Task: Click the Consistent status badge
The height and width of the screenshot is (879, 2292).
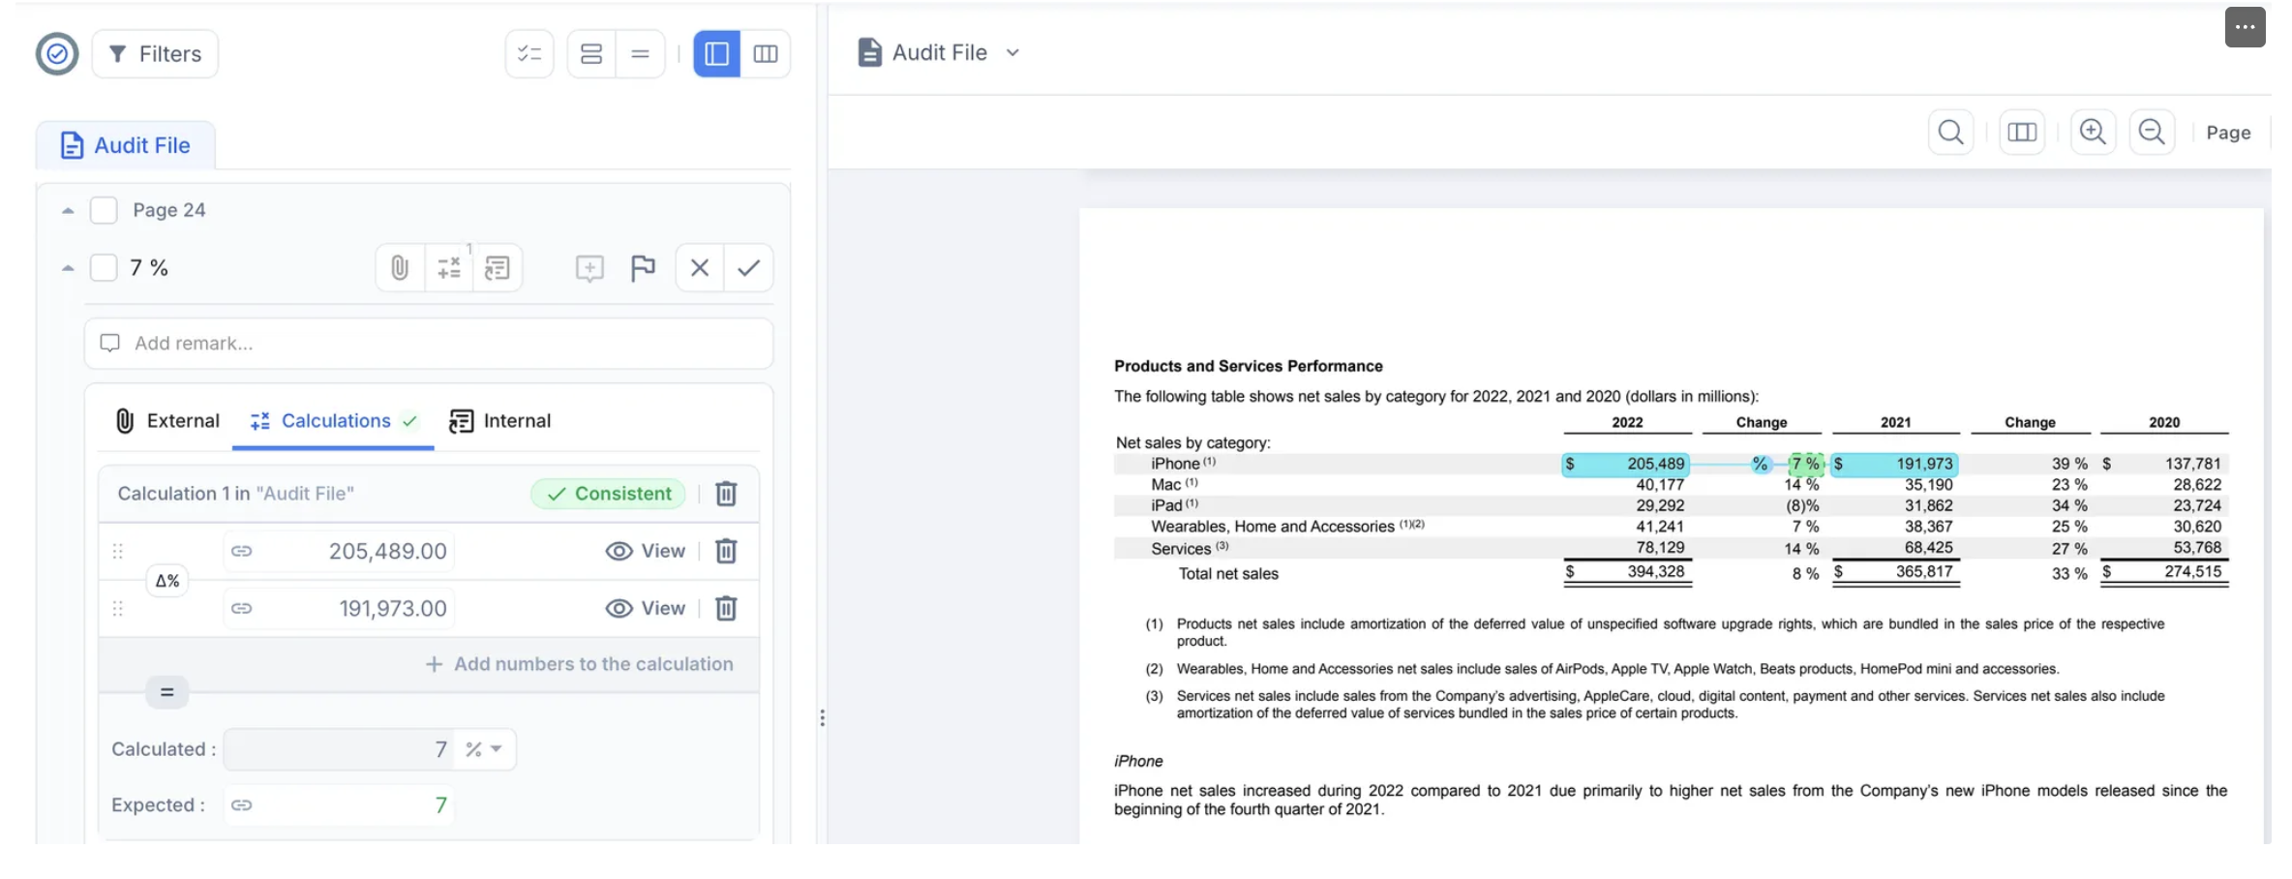Action: point(609,494)
